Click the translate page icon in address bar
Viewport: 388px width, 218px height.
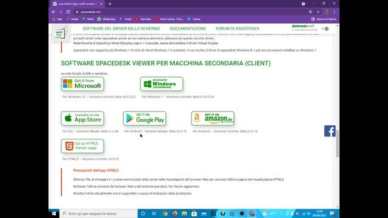310,12
